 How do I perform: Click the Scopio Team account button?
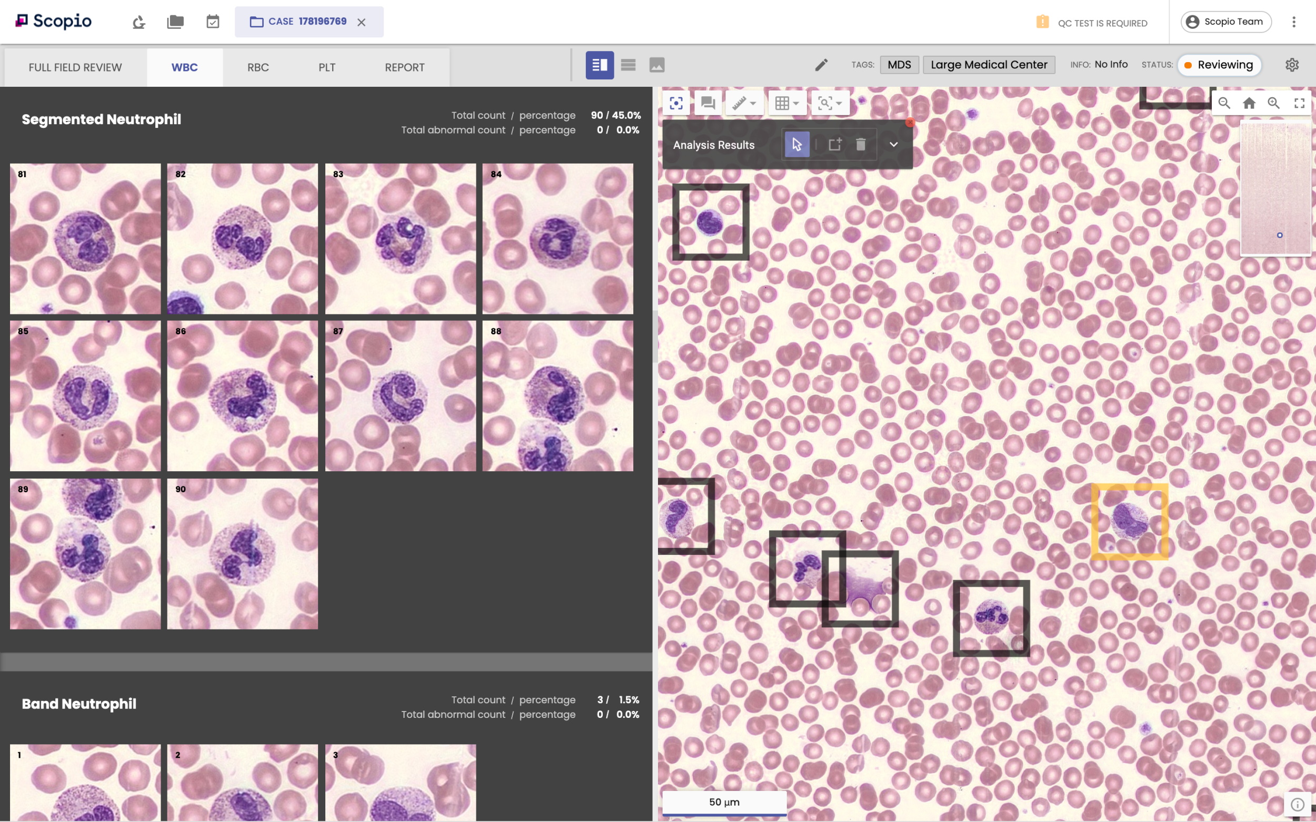(x=1225, y=22)
